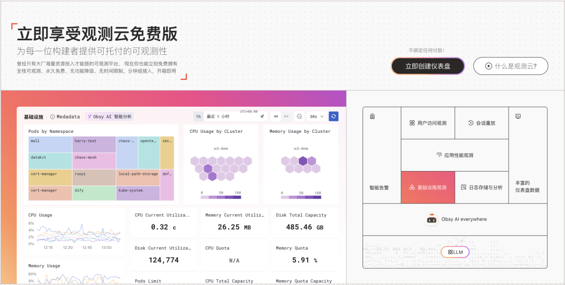Viewport: 565px width, 285px height.
Task: Click the pin icon in time range box
Action: click(262, 116)
